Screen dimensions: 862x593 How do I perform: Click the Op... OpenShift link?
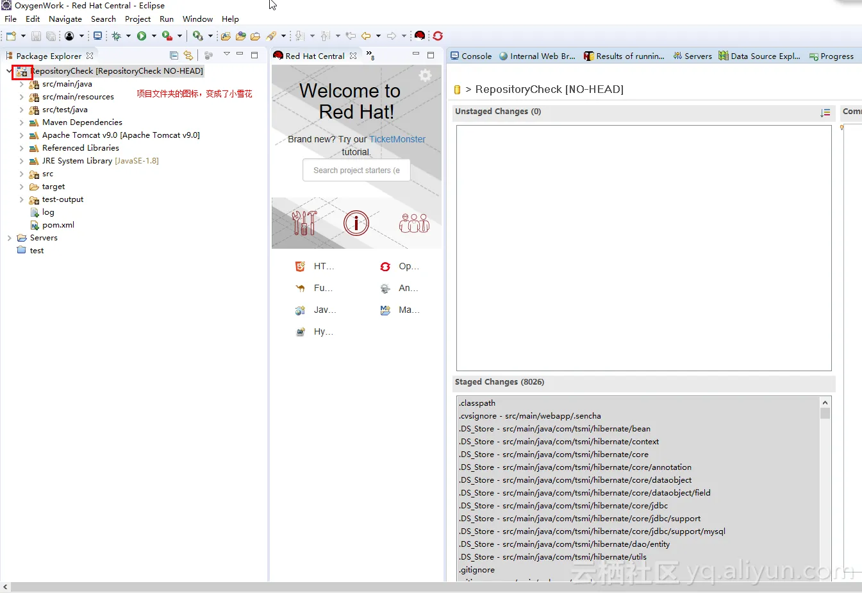click(400, 266)
